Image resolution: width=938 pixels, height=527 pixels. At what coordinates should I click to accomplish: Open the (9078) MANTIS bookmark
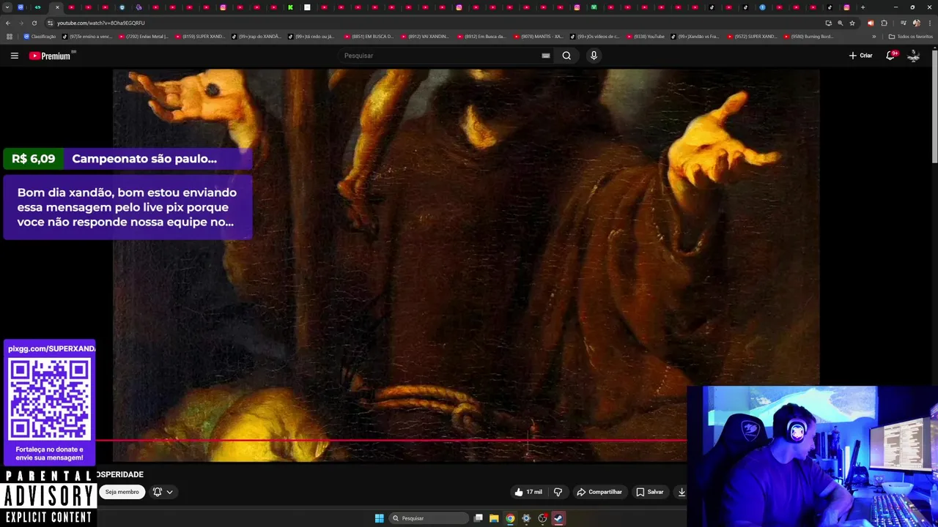pyautogui.click(x=539, y=37)
